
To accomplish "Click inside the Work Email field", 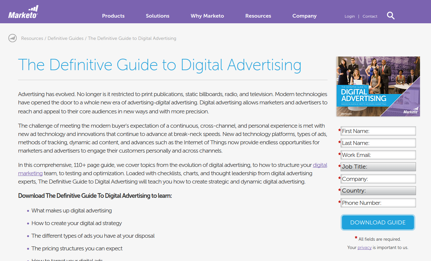I will (378, 155).
